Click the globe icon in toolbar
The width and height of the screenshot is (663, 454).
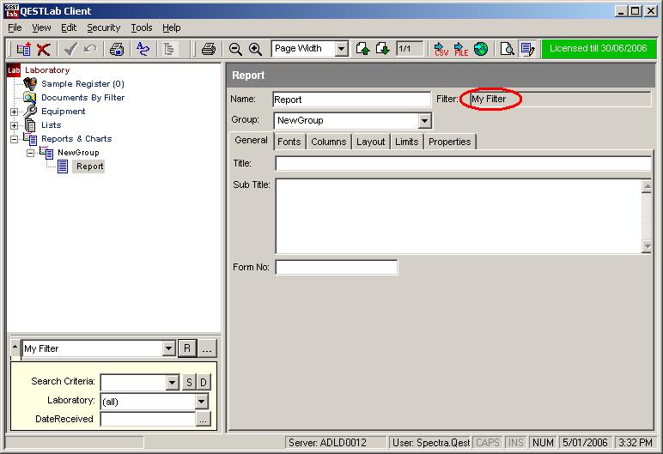(481, 50)
